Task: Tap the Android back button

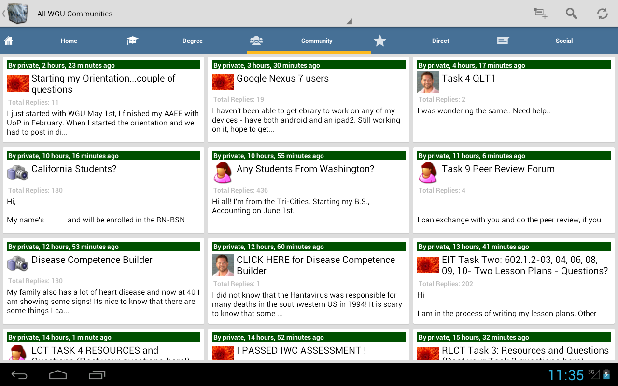Action: coord(19,375)
